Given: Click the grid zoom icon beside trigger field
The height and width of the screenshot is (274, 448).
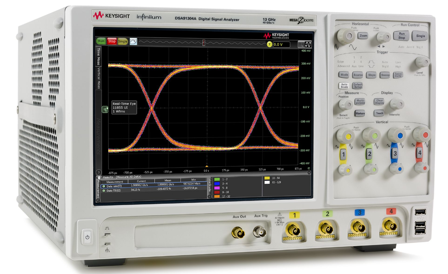Looking at the screenshot, I should [301, 44].
